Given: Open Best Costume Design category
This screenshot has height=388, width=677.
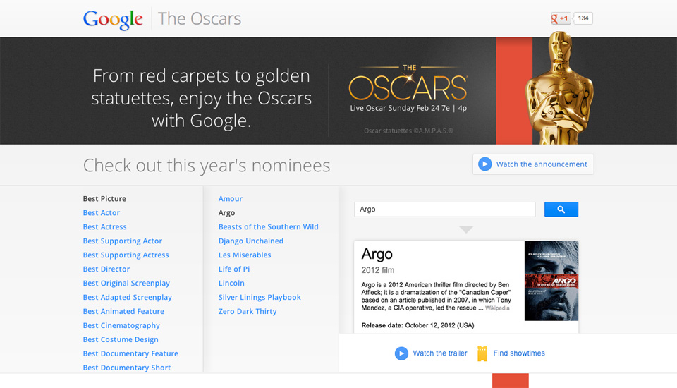Looking at the screenshot, I should (121, 339).
